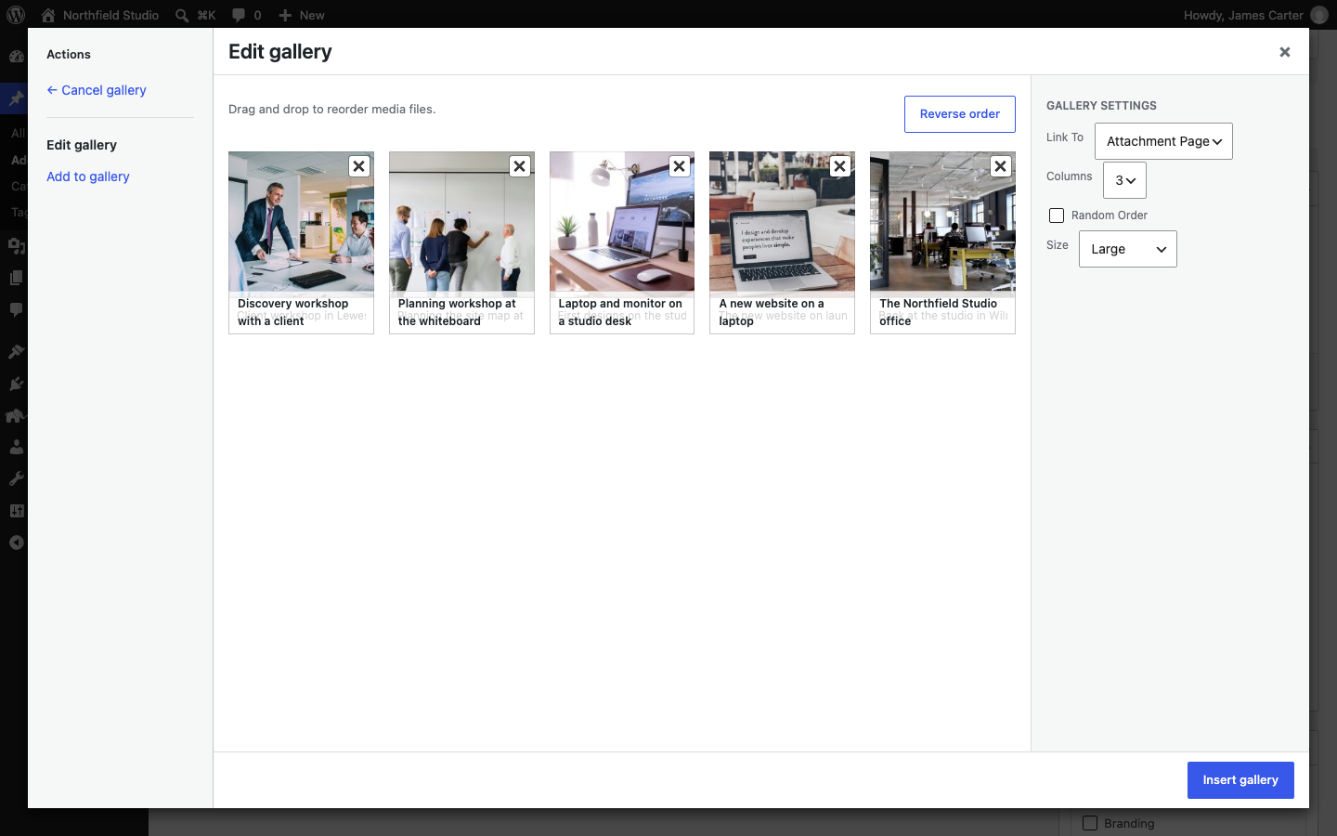The image size is (1337, 836).
Task: Click the Reverse order button
Action: coord(960,114)
